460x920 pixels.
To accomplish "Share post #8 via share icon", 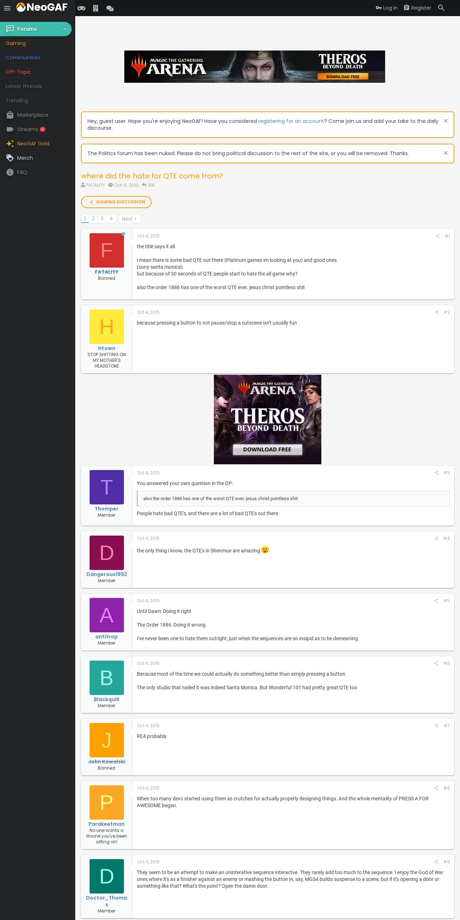I will point(436,788).
